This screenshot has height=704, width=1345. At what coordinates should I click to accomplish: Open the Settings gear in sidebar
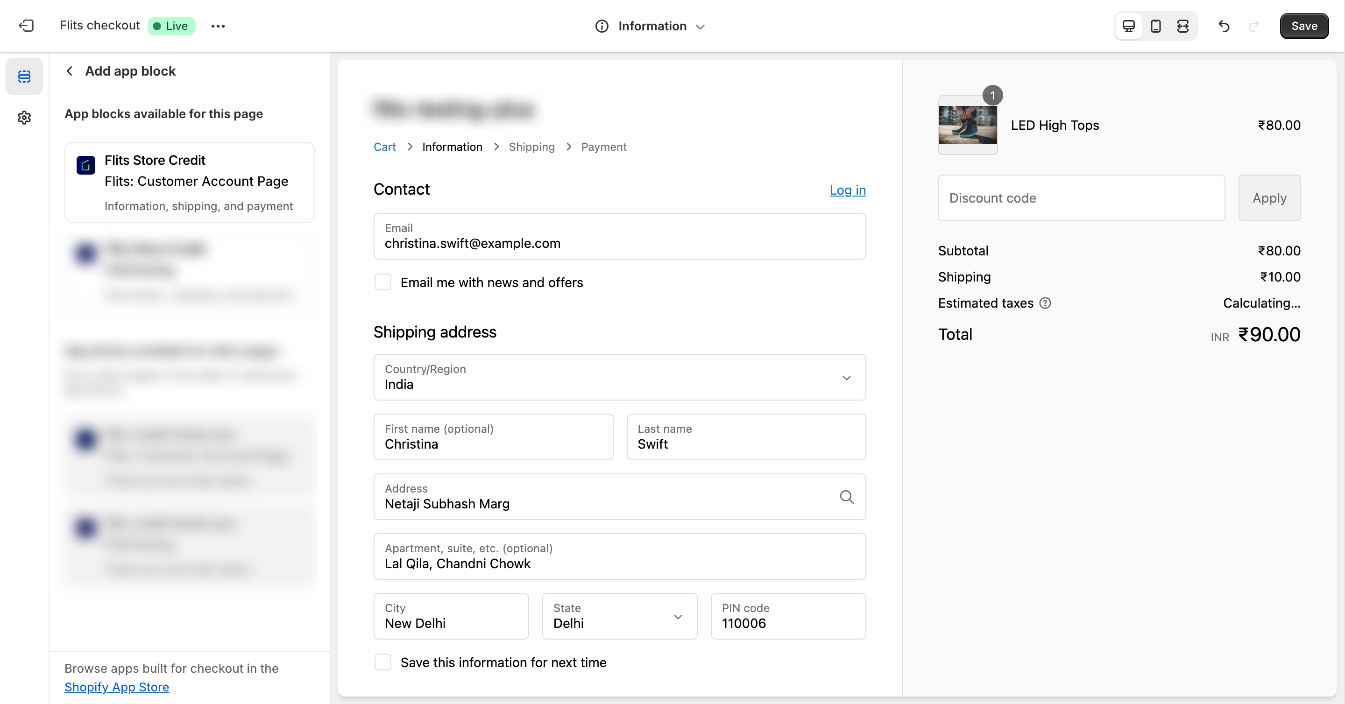(x=24, y=118)
